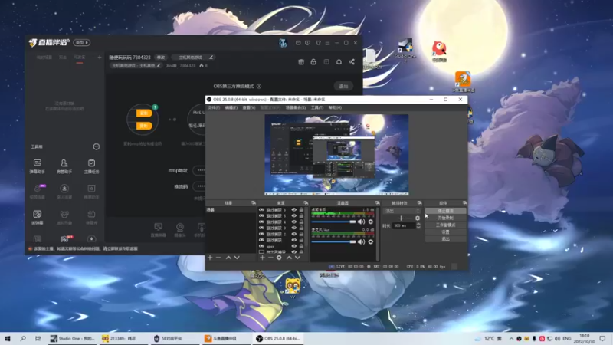Hide source 游戏捕获 2 via eye icon
Image resolution: width=613 pixels, height=345 pixels.
294,234
